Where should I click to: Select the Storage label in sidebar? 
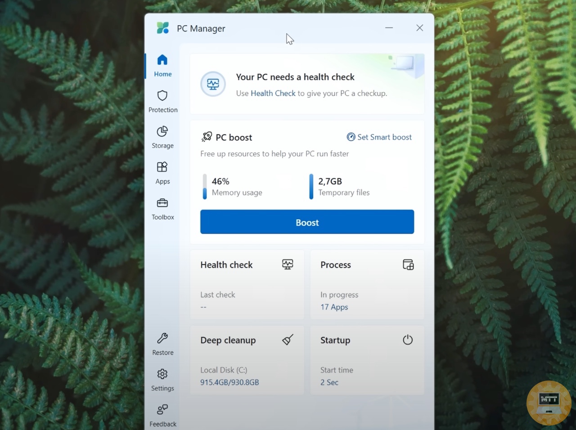pyautogui.click(x=162, y=146)
